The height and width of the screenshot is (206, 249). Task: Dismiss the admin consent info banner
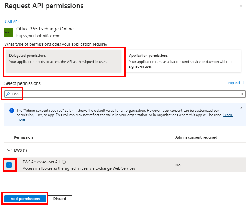point(241,108)
